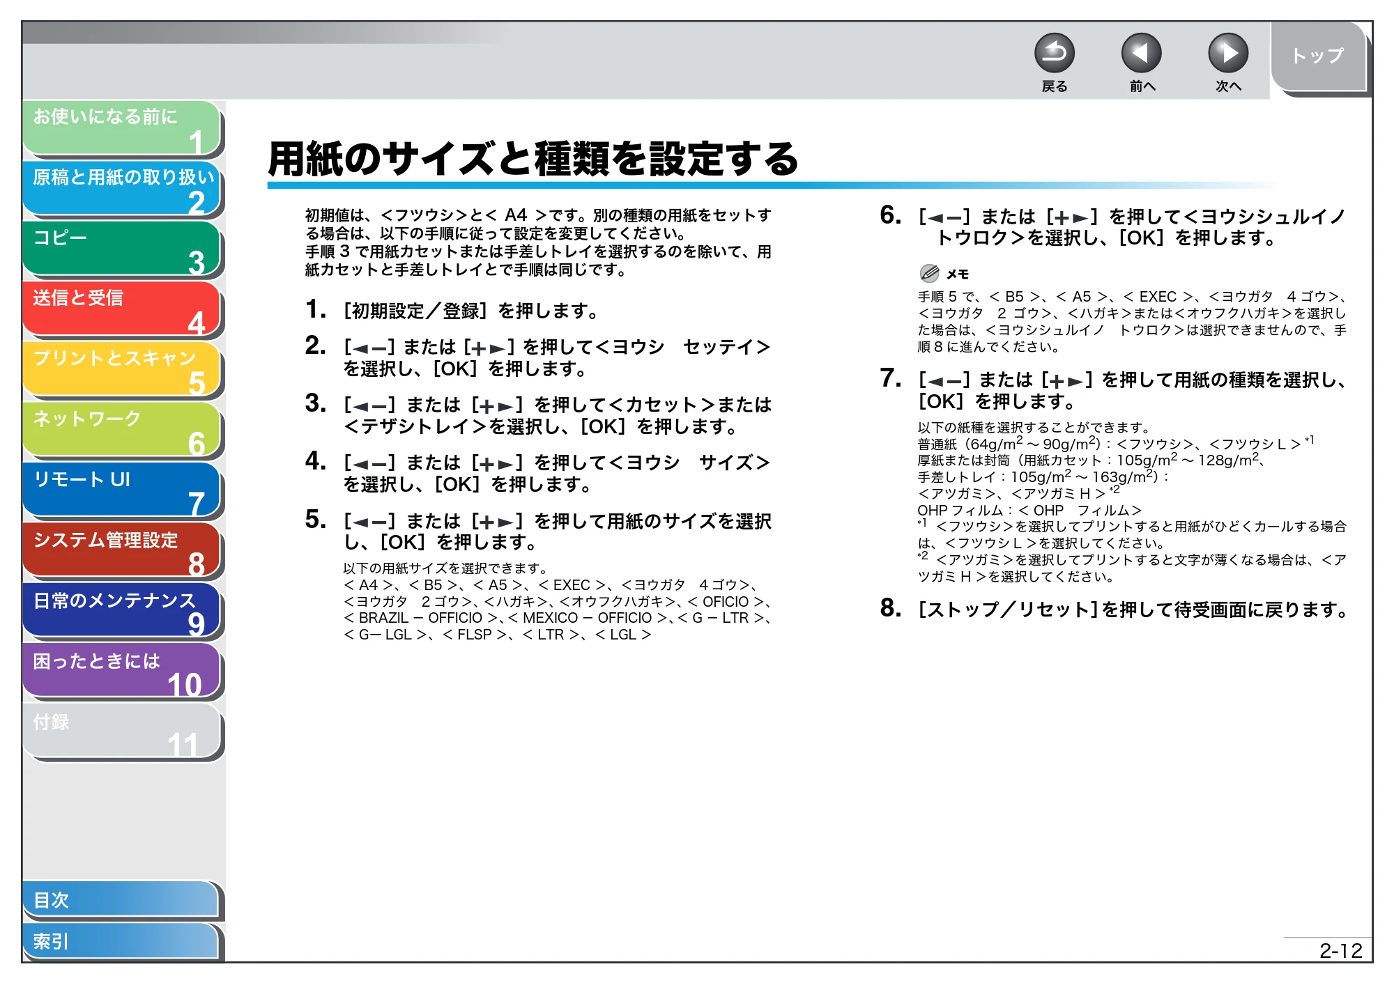
Task: Click the line 以下の紙種を選択することができます。
Action: click(x=1034, y=427)
